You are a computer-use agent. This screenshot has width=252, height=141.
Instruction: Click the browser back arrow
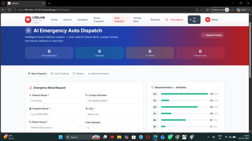[3, 10]
